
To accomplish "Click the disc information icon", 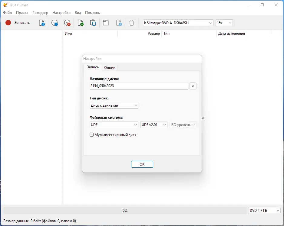I will click(55, 23).
